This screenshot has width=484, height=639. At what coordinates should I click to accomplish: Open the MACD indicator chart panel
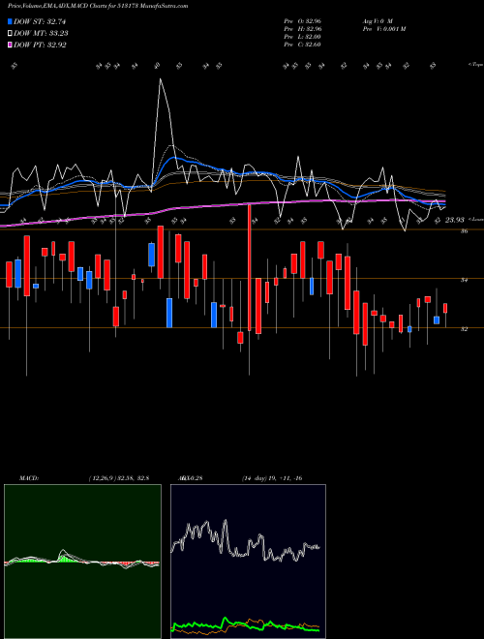pyautogui.click(x=82, y=562)
